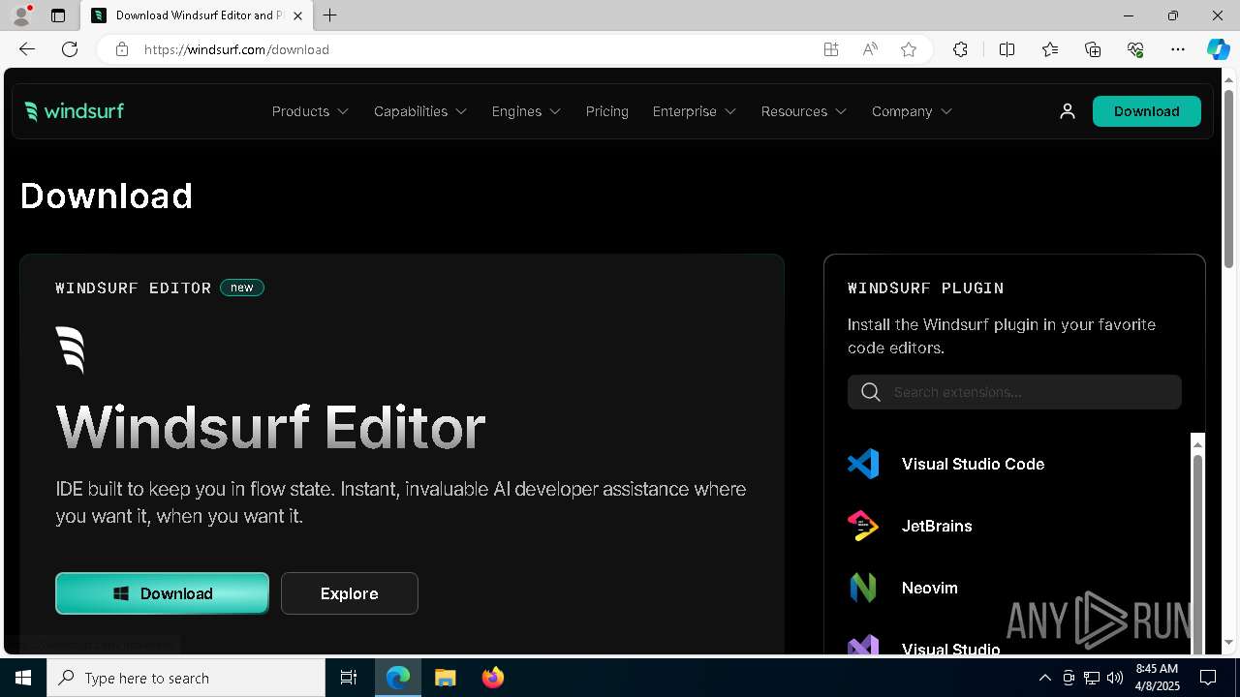Click the network icon in system tray
1240x697 pixels.
pyautogui.click(x=1091, y=678)
